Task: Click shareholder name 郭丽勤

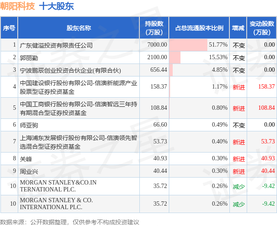Action: 29,58
